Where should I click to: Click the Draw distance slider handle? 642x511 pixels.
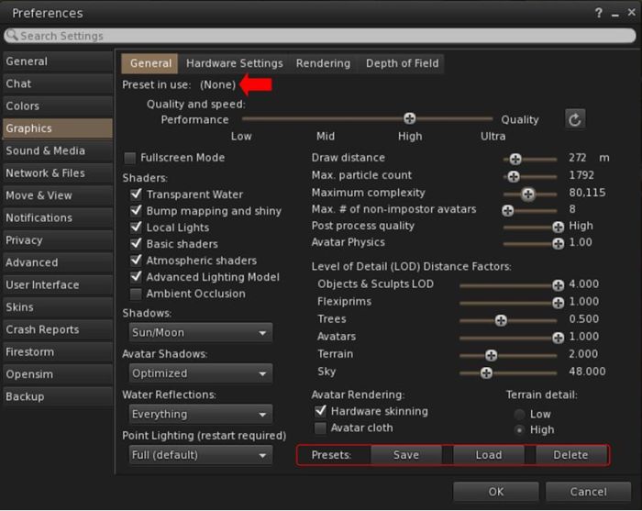[x=515, y=159]
